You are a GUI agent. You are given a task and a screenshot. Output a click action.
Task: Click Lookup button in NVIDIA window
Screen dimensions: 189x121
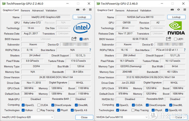pos(176,17)
